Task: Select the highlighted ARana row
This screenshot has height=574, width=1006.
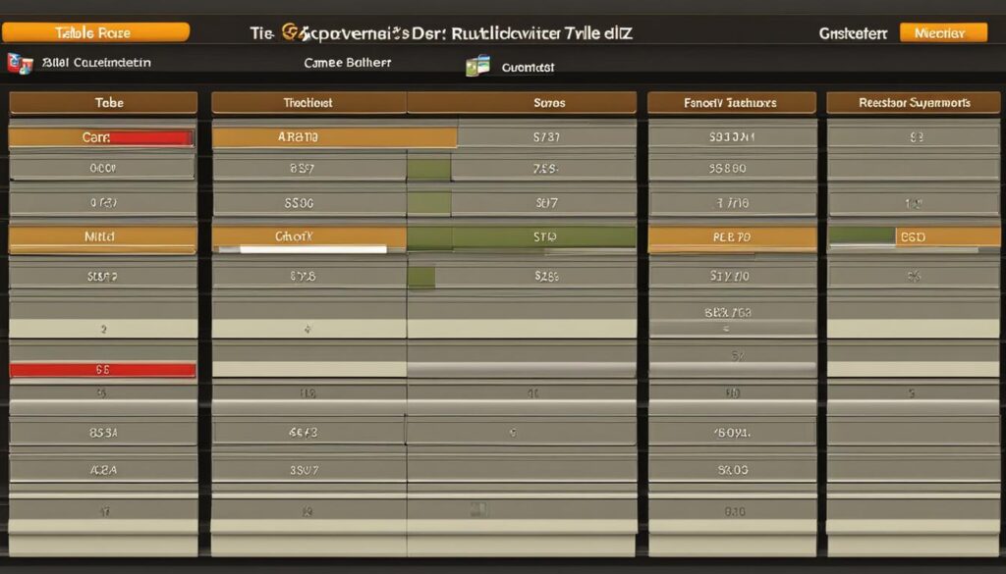Action: [334, 137]
